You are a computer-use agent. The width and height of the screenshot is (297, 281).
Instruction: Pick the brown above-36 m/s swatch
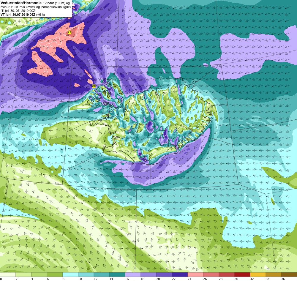tap(289, 274)
